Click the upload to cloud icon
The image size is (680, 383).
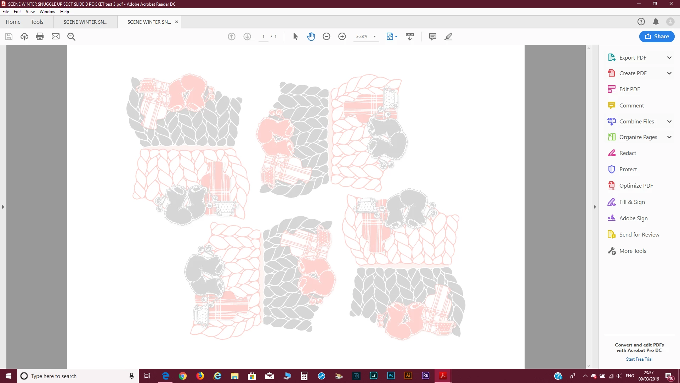coord(24,37)
